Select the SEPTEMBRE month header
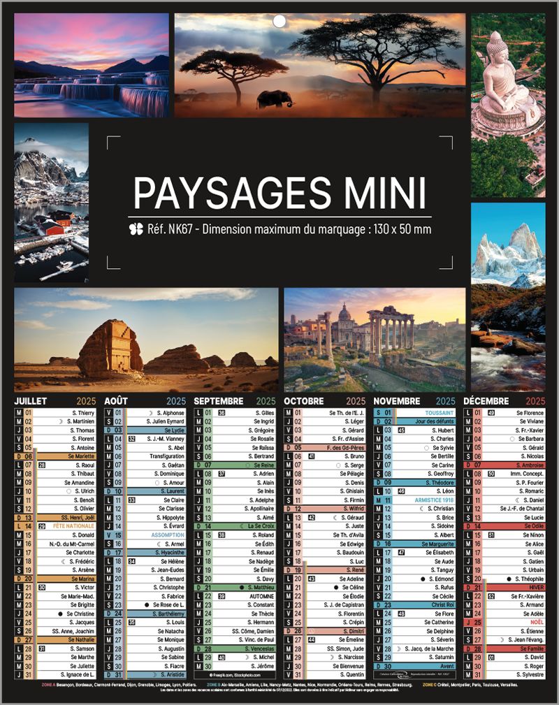This screenshot has height=705, width=559. pyautogui.click(x=219, y=401)
